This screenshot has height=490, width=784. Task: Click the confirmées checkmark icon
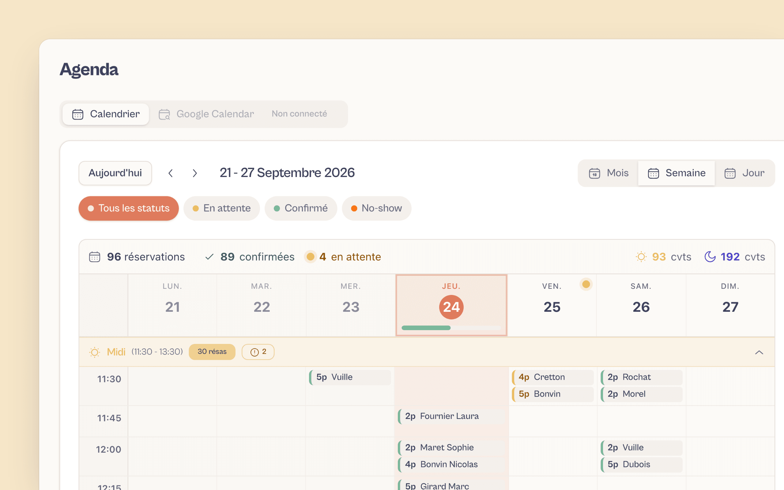tap(209, 257)
